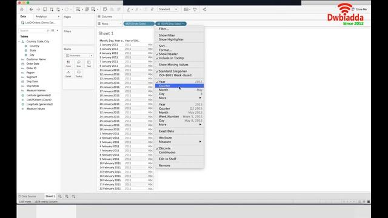
Task: Click the Redo forward arrow in toolbar
Action: pyautogui.click(x=38, y=10)
